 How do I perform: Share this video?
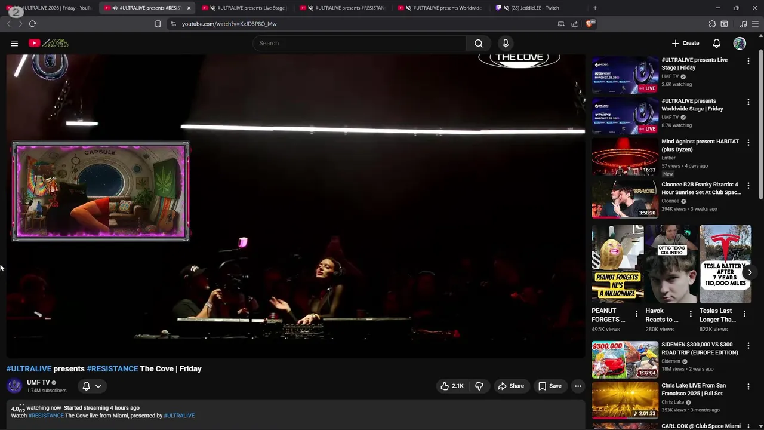point(511,386)
